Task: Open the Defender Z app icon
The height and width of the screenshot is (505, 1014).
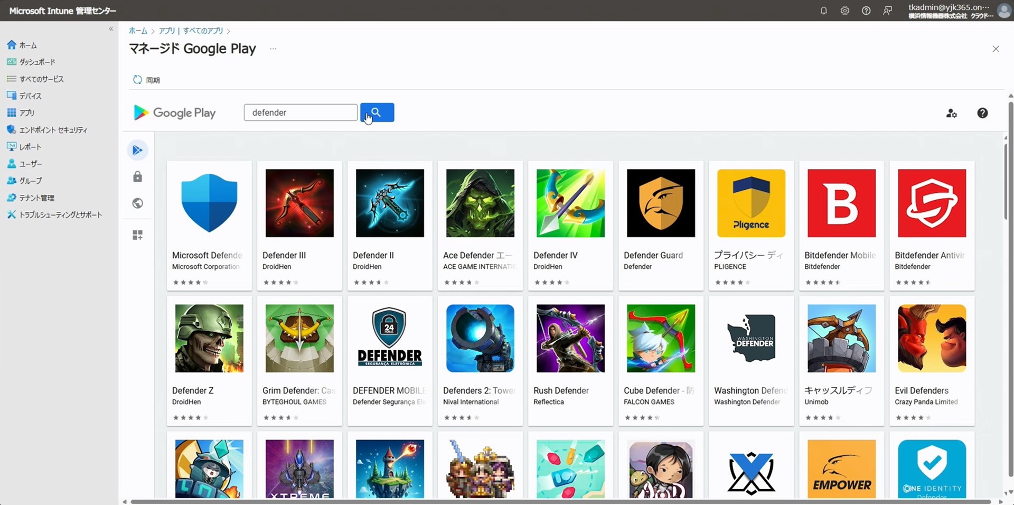Action: click(x=209, y=338)
